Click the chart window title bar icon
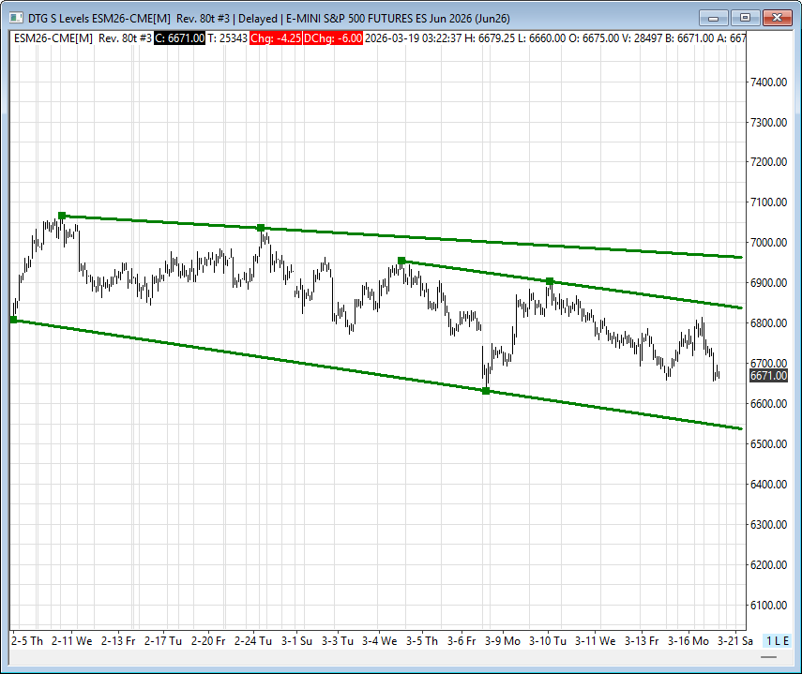Viewport: 802px width, 674px height. click(x=14, y=17)
